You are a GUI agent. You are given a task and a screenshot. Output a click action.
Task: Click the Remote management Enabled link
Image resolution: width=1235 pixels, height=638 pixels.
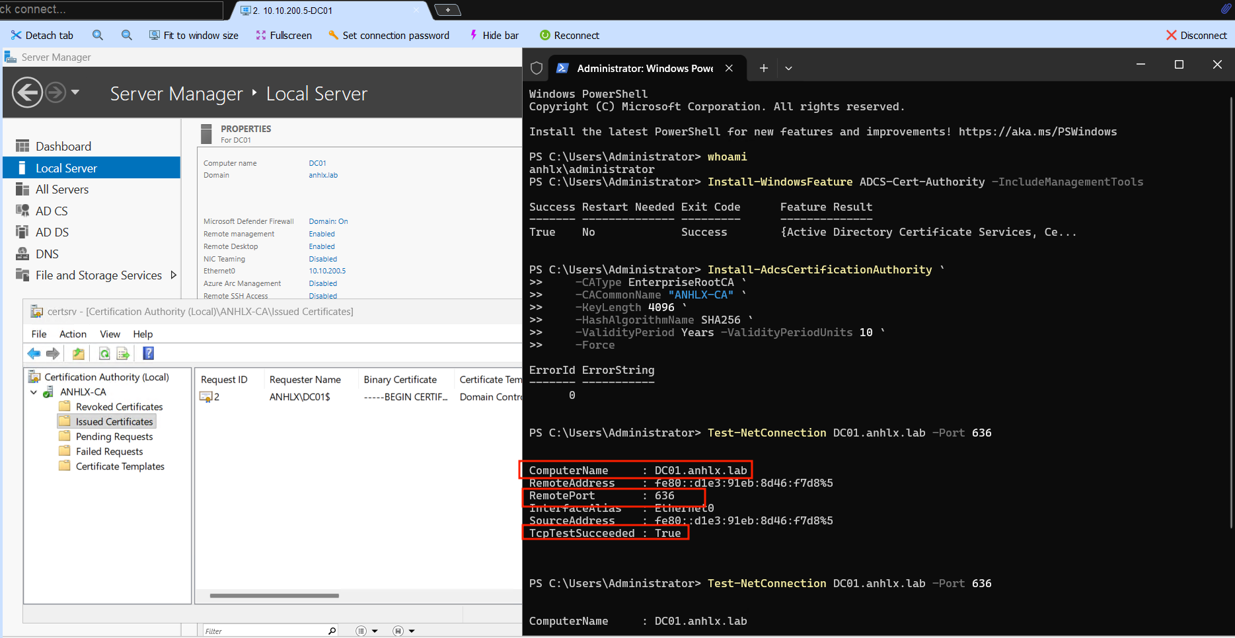coord(322,234)
